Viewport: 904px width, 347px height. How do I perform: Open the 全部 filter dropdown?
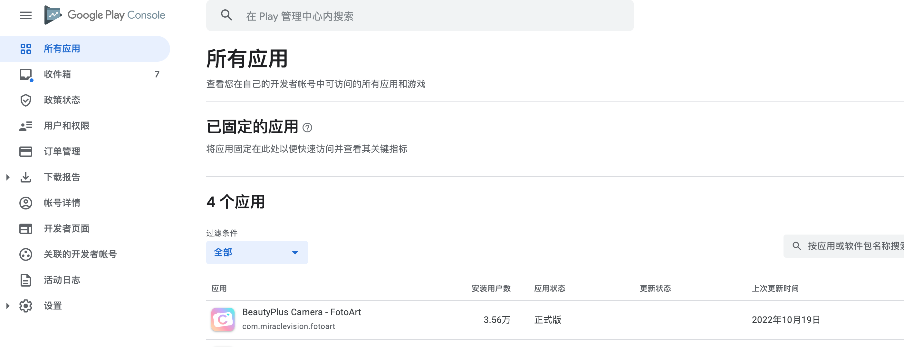[x=257, y=253]
